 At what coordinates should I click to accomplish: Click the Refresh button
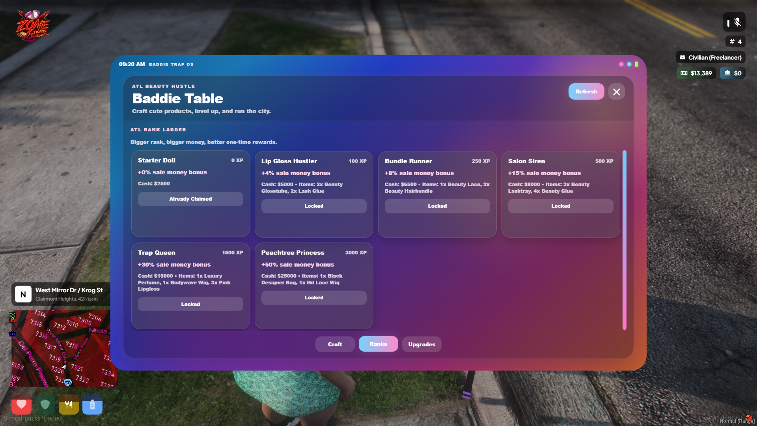(x=586, y=92)
